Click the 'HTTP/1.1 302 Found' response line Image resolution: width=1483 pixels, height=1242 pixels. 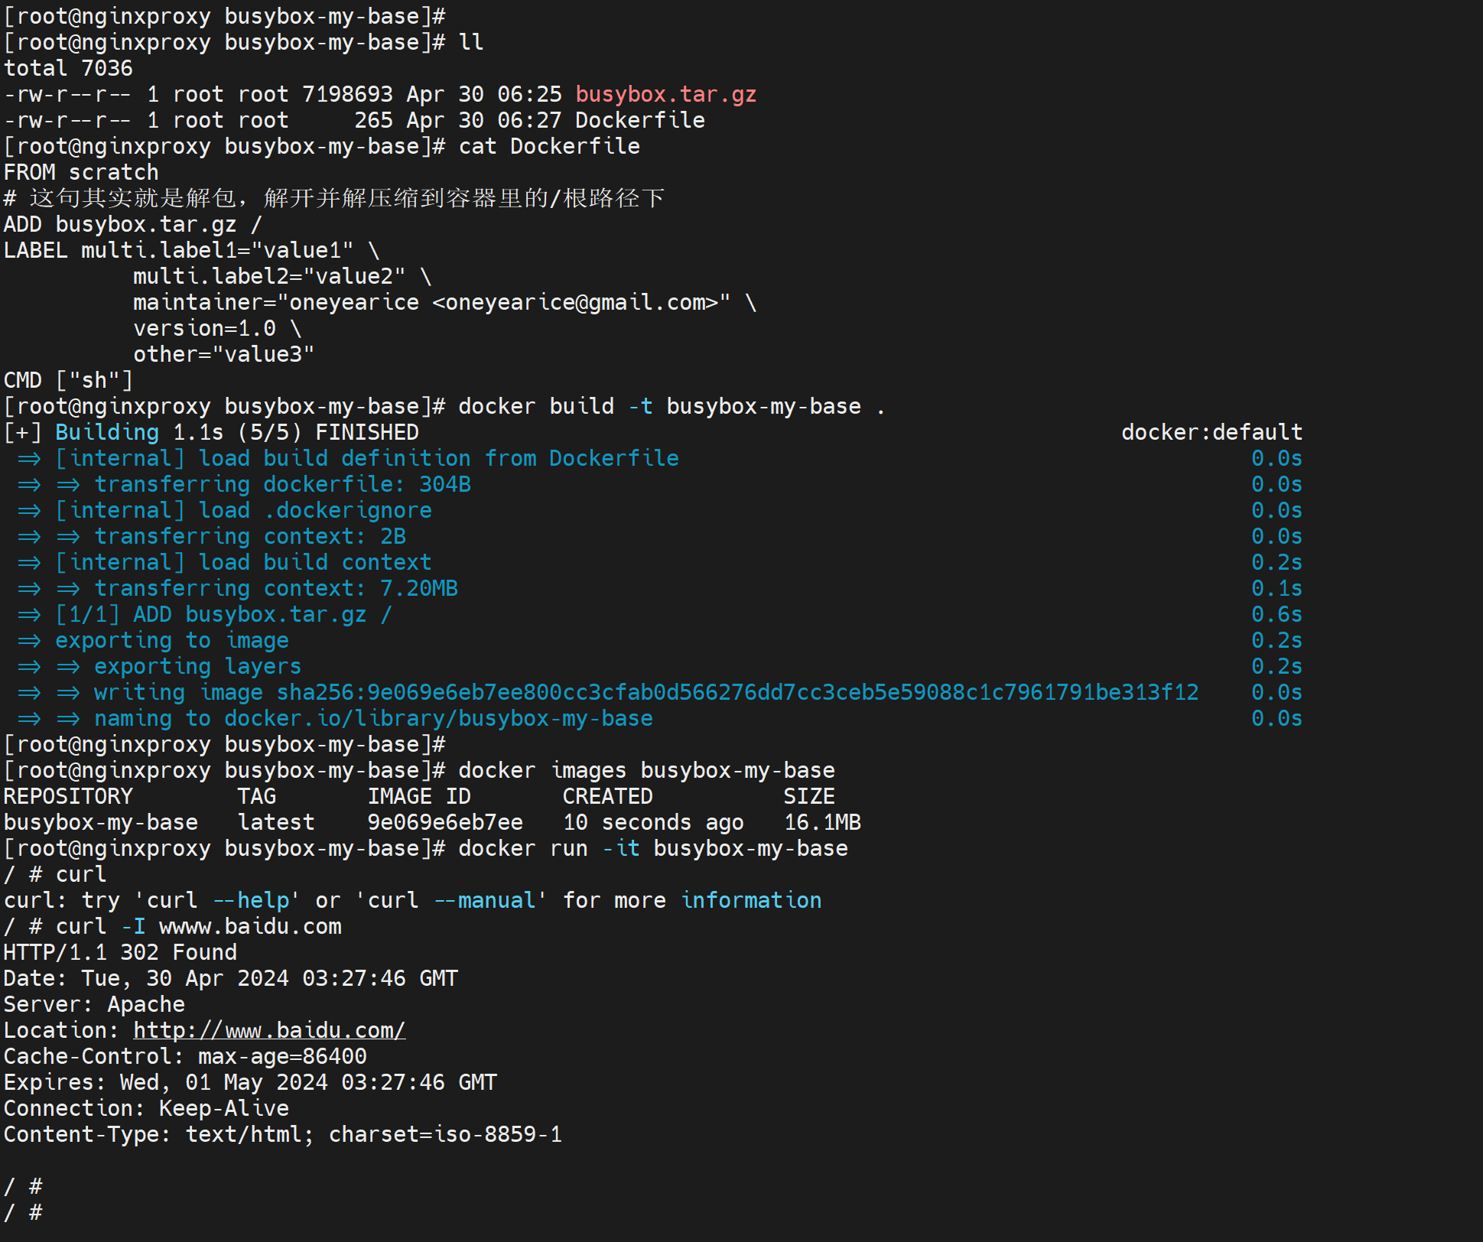point(120,952)
